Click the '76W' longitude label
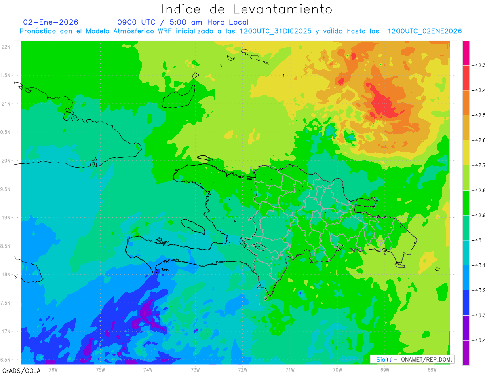This screenshot has width=485, height=375. pos(53,369)
